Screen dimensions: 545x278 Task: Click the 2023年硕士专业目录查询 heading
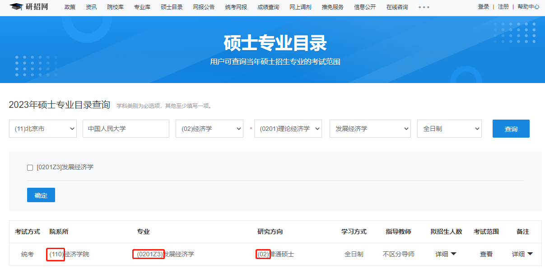[x=60, y=105]
